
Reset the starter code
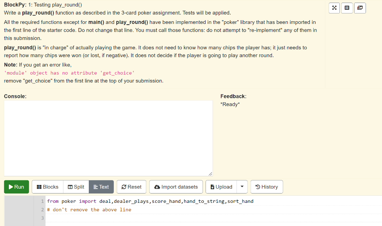point(131,187)
